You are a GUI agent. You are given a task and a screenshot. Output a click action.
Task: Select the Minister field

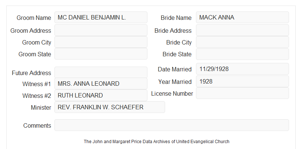pos(110,107)
